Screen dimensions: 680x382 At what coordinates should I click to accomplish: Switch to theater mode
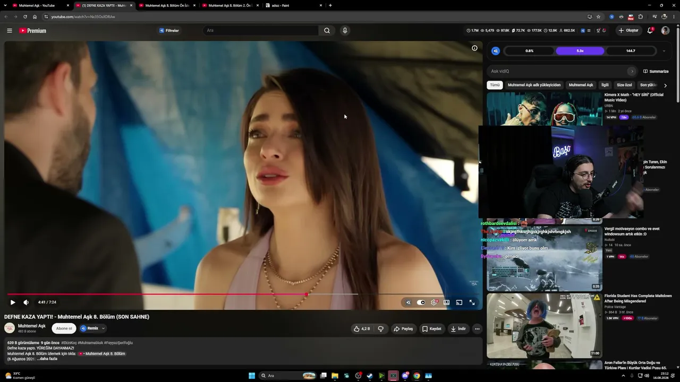coord(446,302)
